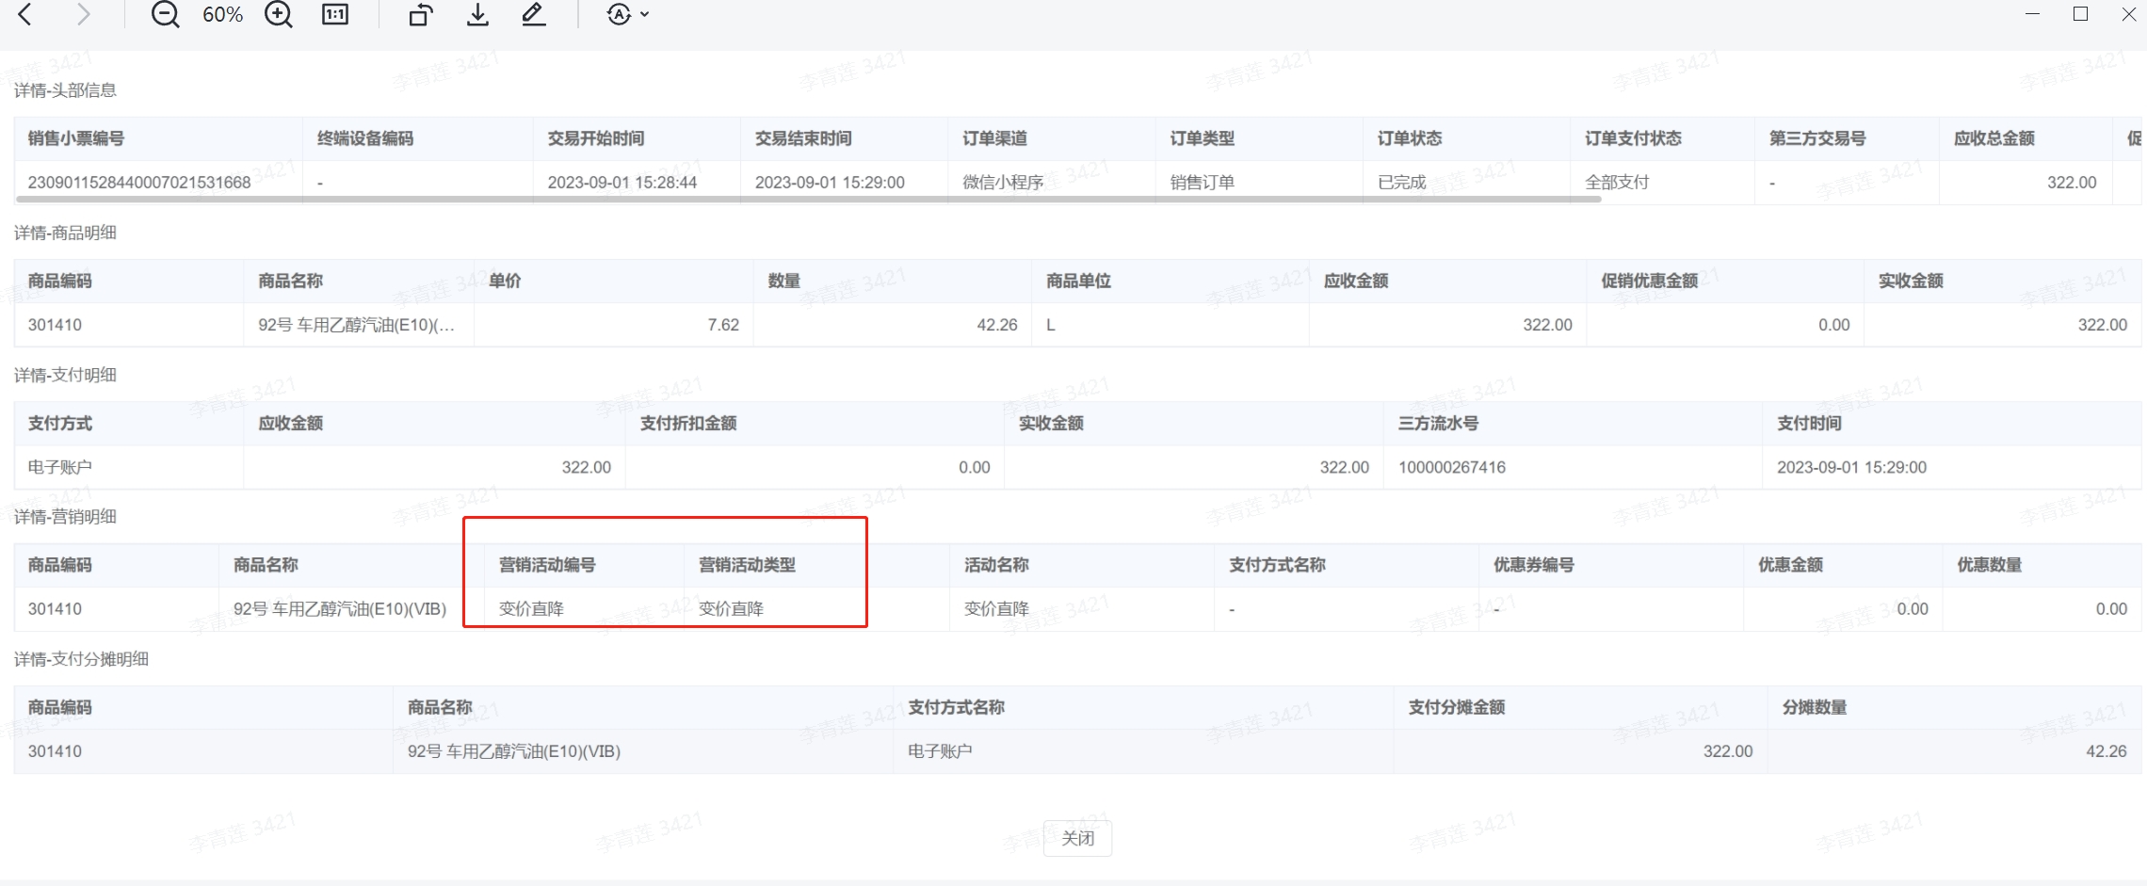Click the zoom out magnifier icon
This screenshot has height=886, width=2147.
(x=165, y=14)
